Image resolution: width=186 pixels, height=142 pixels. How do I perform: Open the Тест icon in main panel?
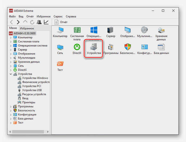60,66
